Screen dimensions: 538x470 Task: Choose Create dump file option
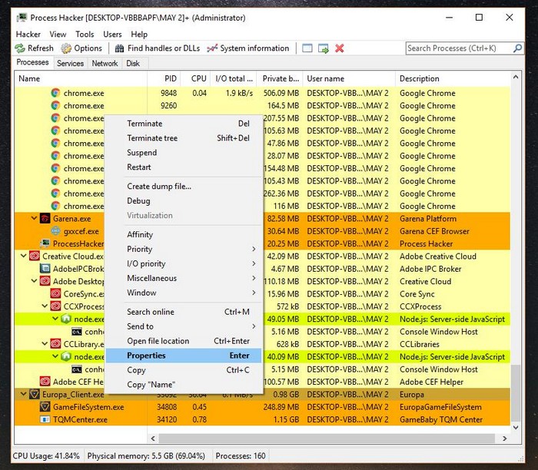click(184, 186)
